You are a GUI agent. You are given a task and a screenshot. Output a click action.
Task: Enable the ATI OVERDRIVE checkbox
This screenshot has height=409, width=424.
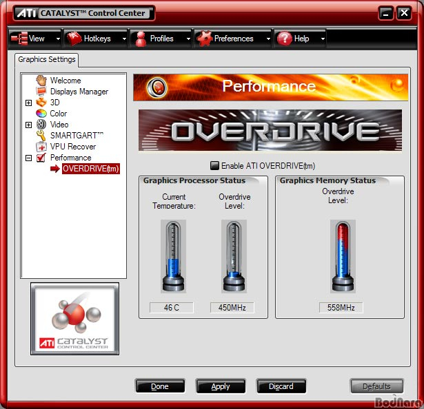click(x=214, y=165)
